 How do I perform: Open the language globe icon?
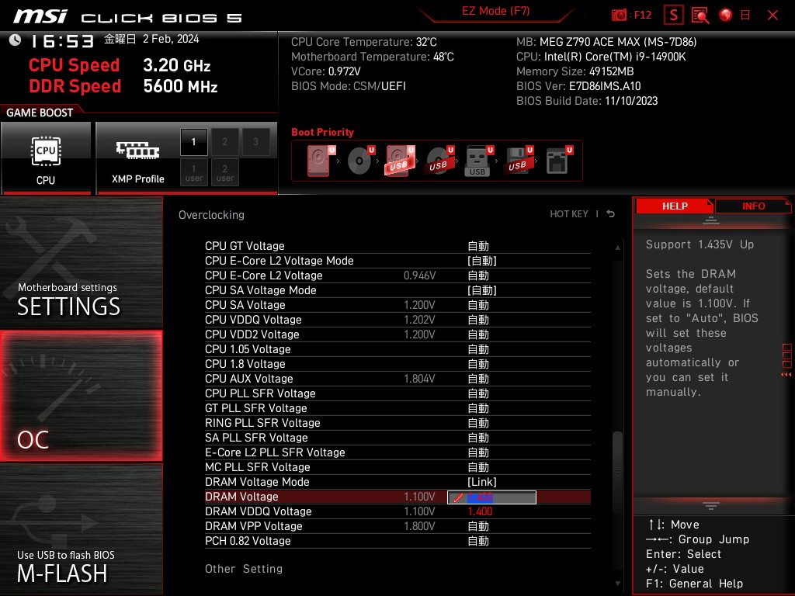pos(726,16)
